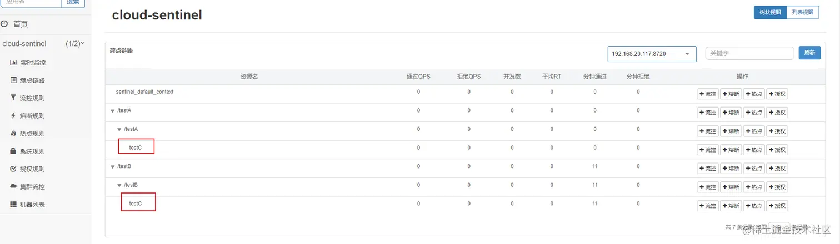Click the funnel icon for 流控规则
The image size is (840, 244).
click(x=14, y=98)
